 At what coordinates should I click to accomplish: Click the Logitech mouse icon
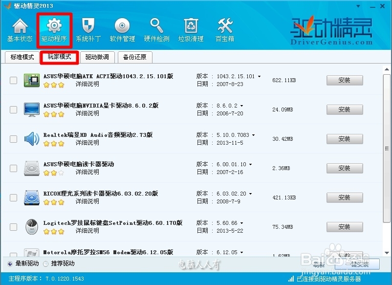32,227
